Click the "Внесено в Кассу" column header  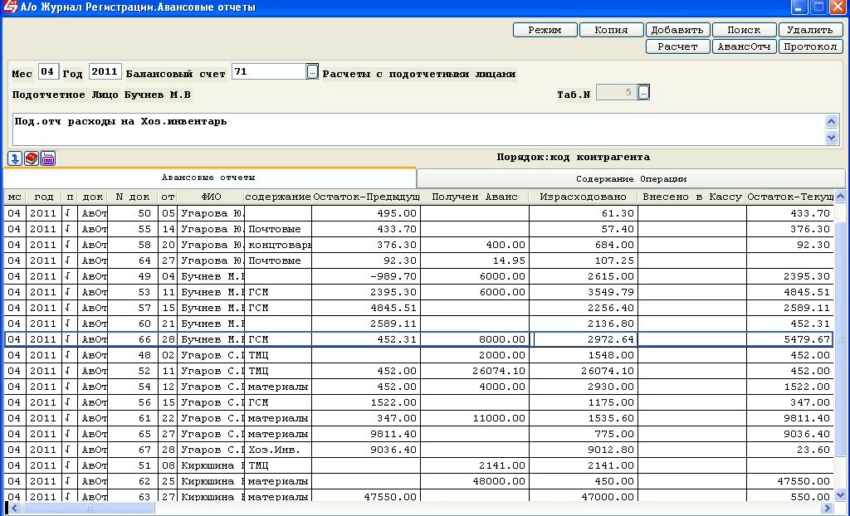[x=692, y=197]
